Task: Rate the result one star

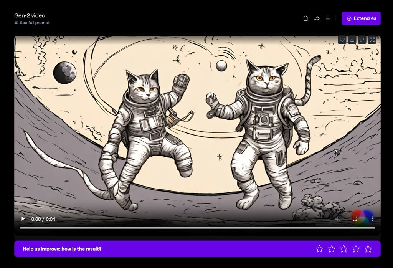Action: point(319,249)
